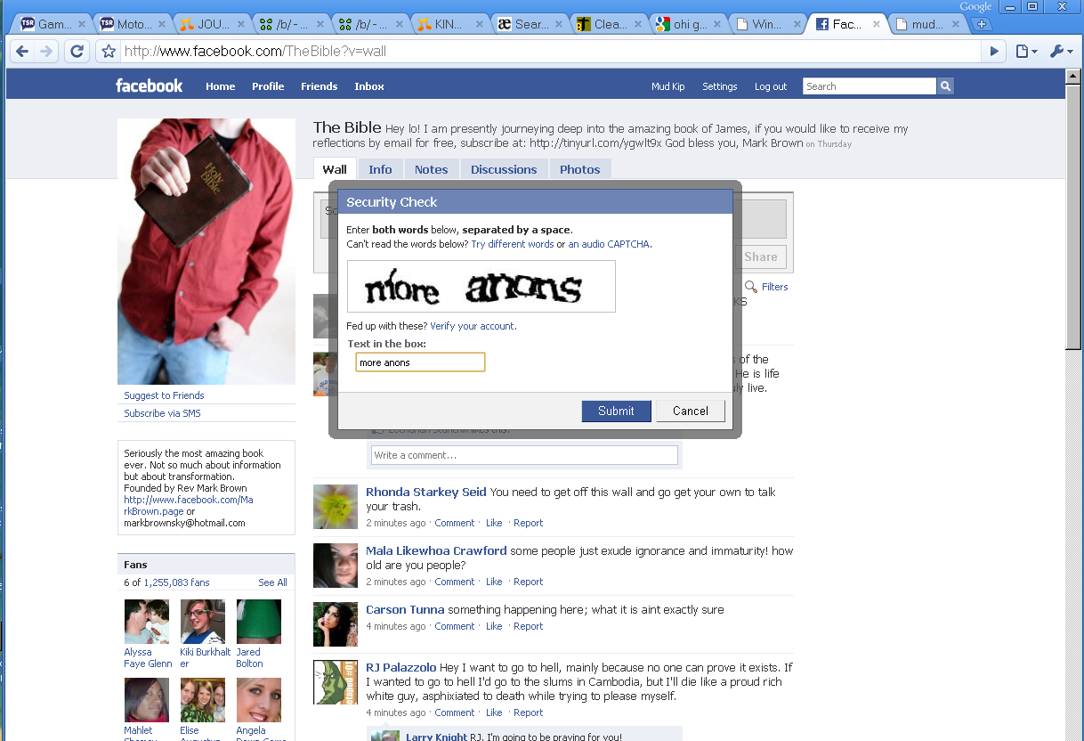
Task: Click Try different words link
Action: point(513,244)
